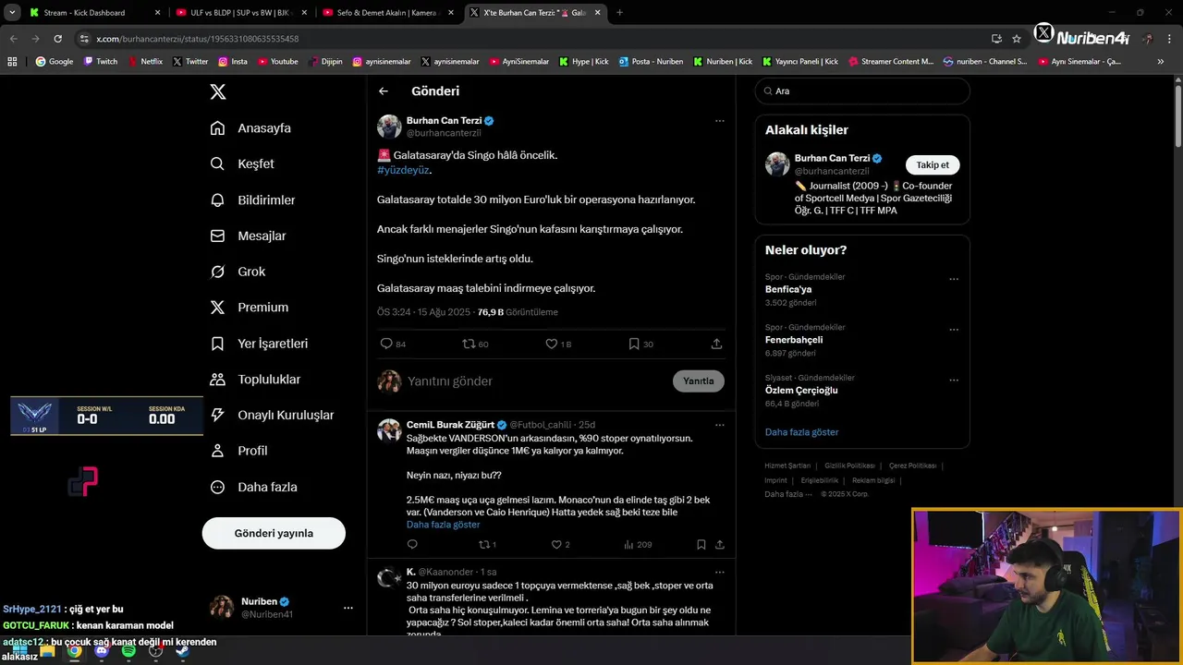
Task: Expand Daha fazla in the sidebar
Action: pos(253,487)
